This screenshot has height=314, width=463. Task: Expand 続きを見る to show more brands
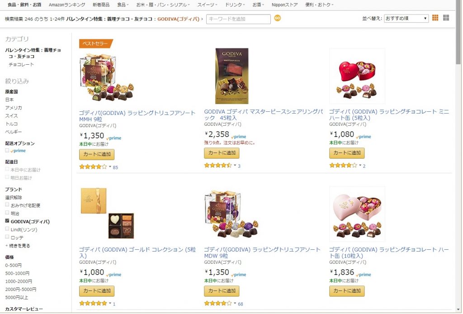(x=18, y=246)
